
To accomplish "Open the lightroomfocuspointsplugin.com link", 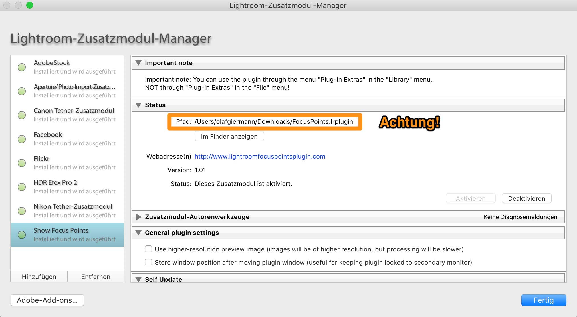I will point(260,156).
